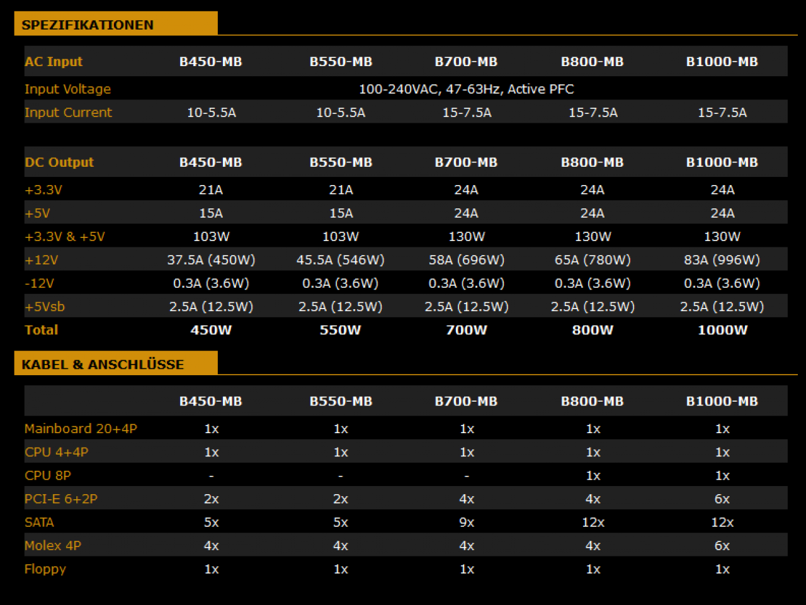Click the Total 1000W value

tap(722, 330)
